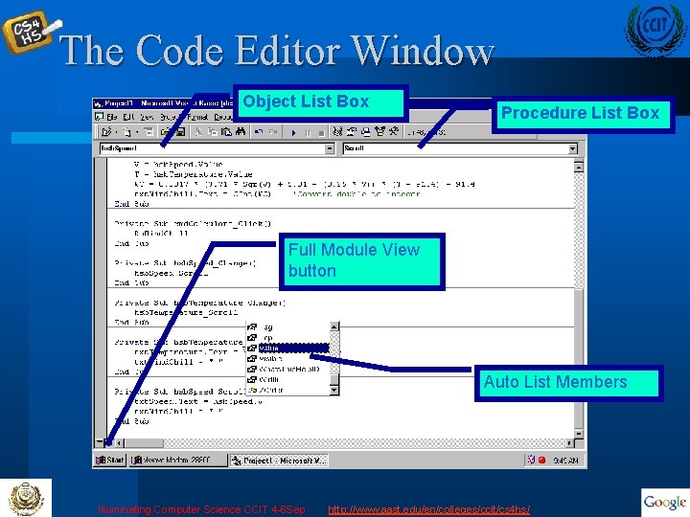The image size is (690, 517).
Task: Open the Menu Editor from the toolbar
Action: click(149, 131)
